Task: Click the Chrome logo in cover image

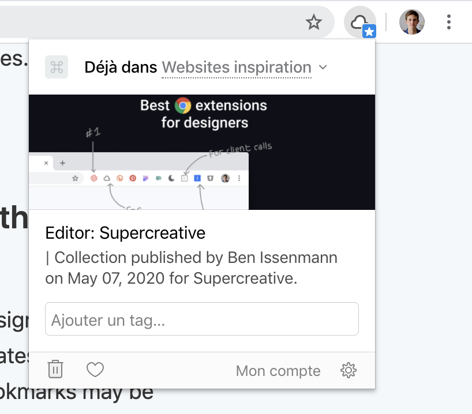Action: point(183,106)
